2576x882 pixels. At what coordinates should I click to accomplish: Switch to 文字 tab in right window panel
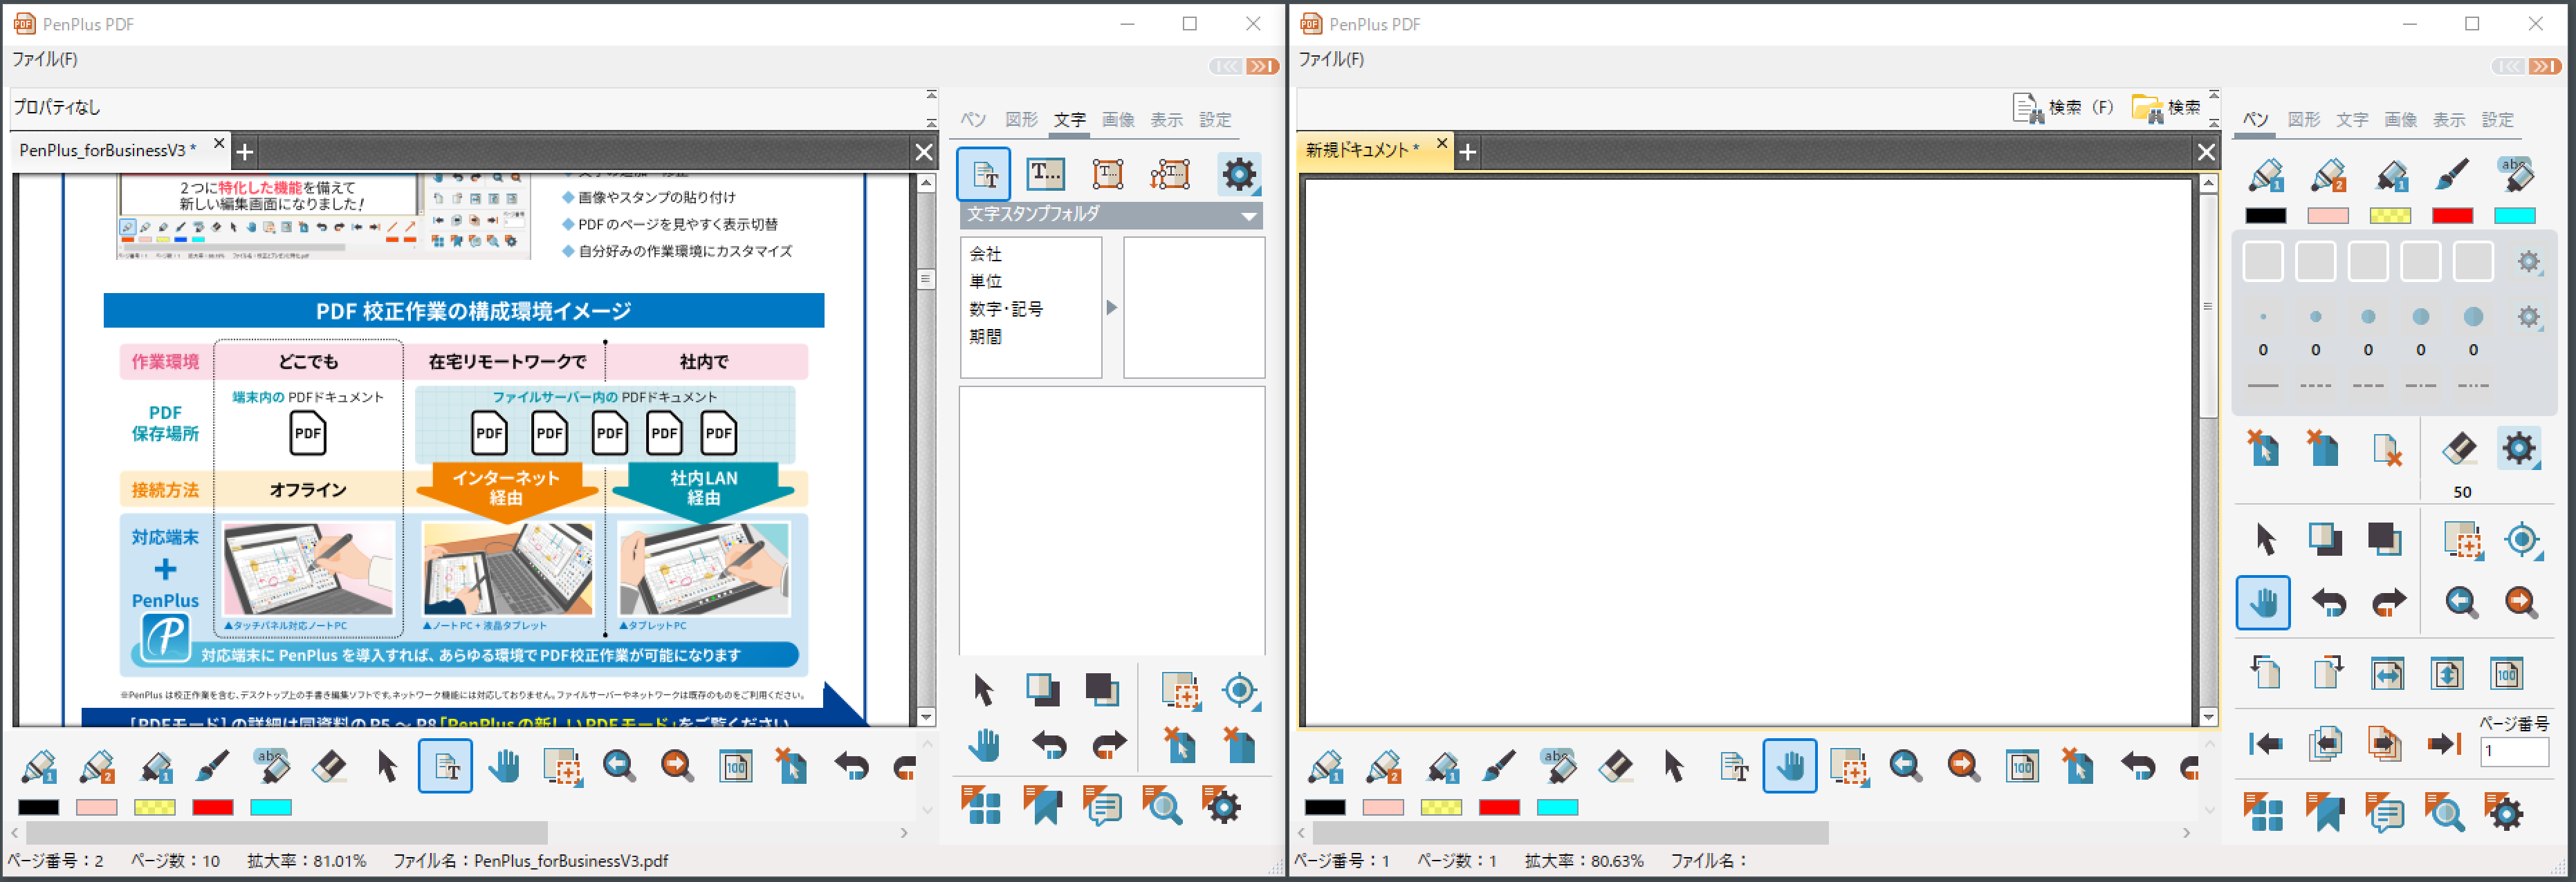(x=2352, y=119)
